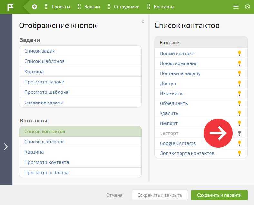Screen dimensions: 254x205
Task: Toggle bulb for Лог экспорта контактов
Action: 239,153
